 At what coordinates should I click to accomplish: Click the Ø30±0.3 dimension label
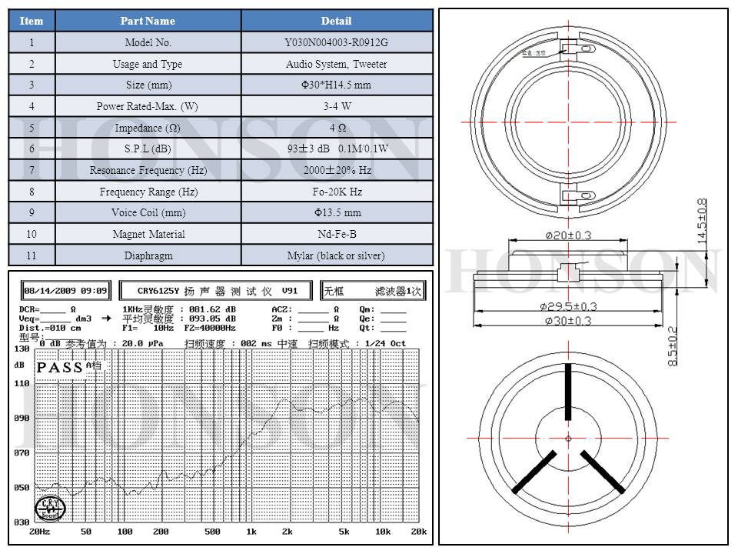tap(570, 321)
